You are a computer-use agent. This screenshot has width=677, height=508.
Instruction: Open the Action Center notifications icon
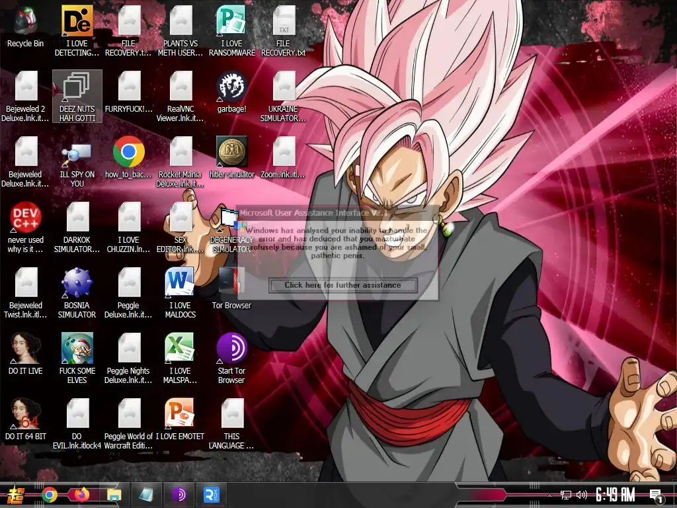(x=657, y=496)
